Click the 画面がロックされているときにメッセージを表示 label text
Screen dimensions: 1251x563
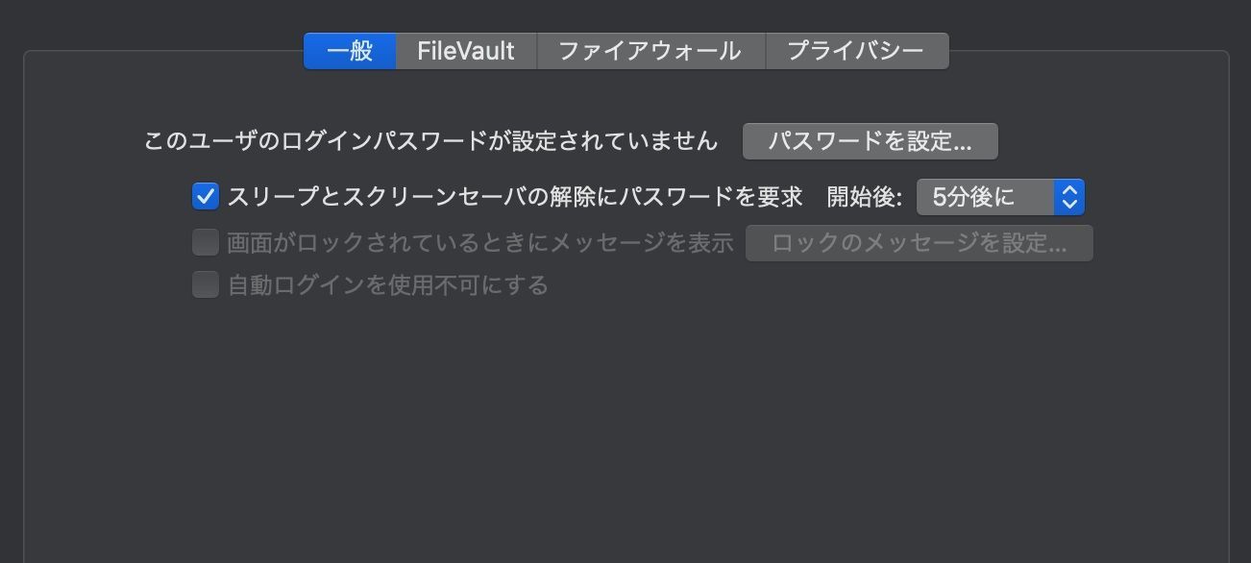pyautogui.click(x=480, y=243)
